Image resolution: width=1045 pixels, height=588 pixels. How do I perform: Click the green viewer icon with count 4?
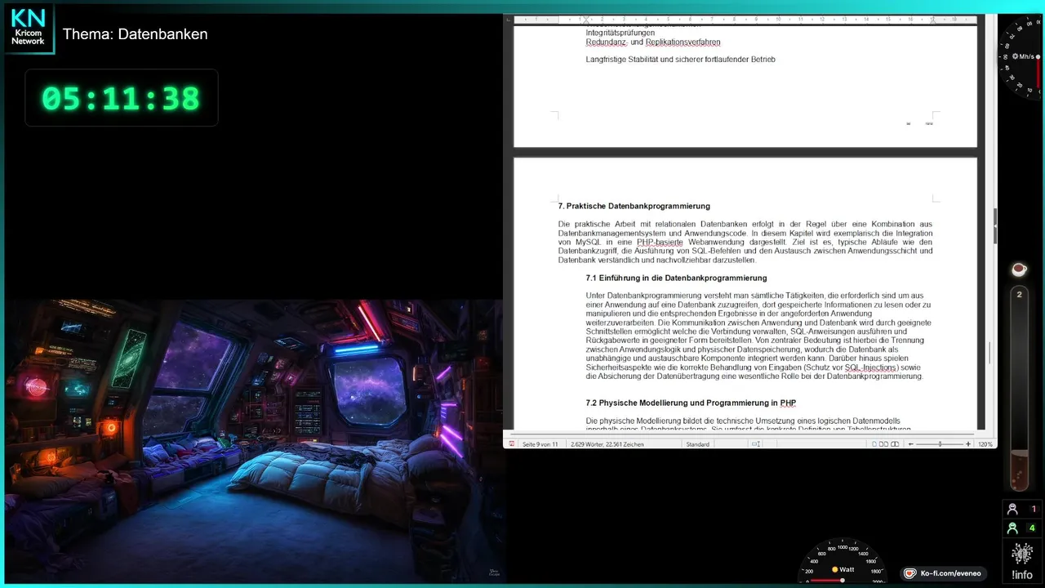(1013, 528)
